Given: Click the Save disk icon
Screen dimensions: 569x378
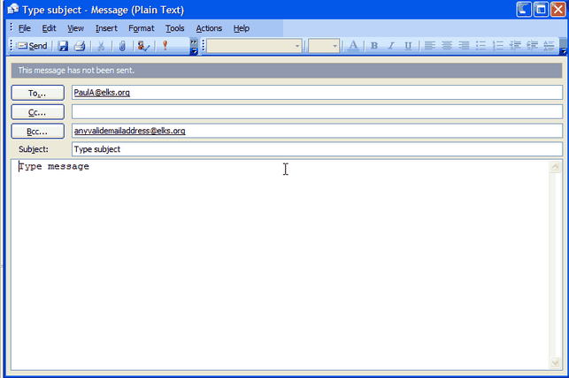Looking at the screenshot, I should (64, 46).
